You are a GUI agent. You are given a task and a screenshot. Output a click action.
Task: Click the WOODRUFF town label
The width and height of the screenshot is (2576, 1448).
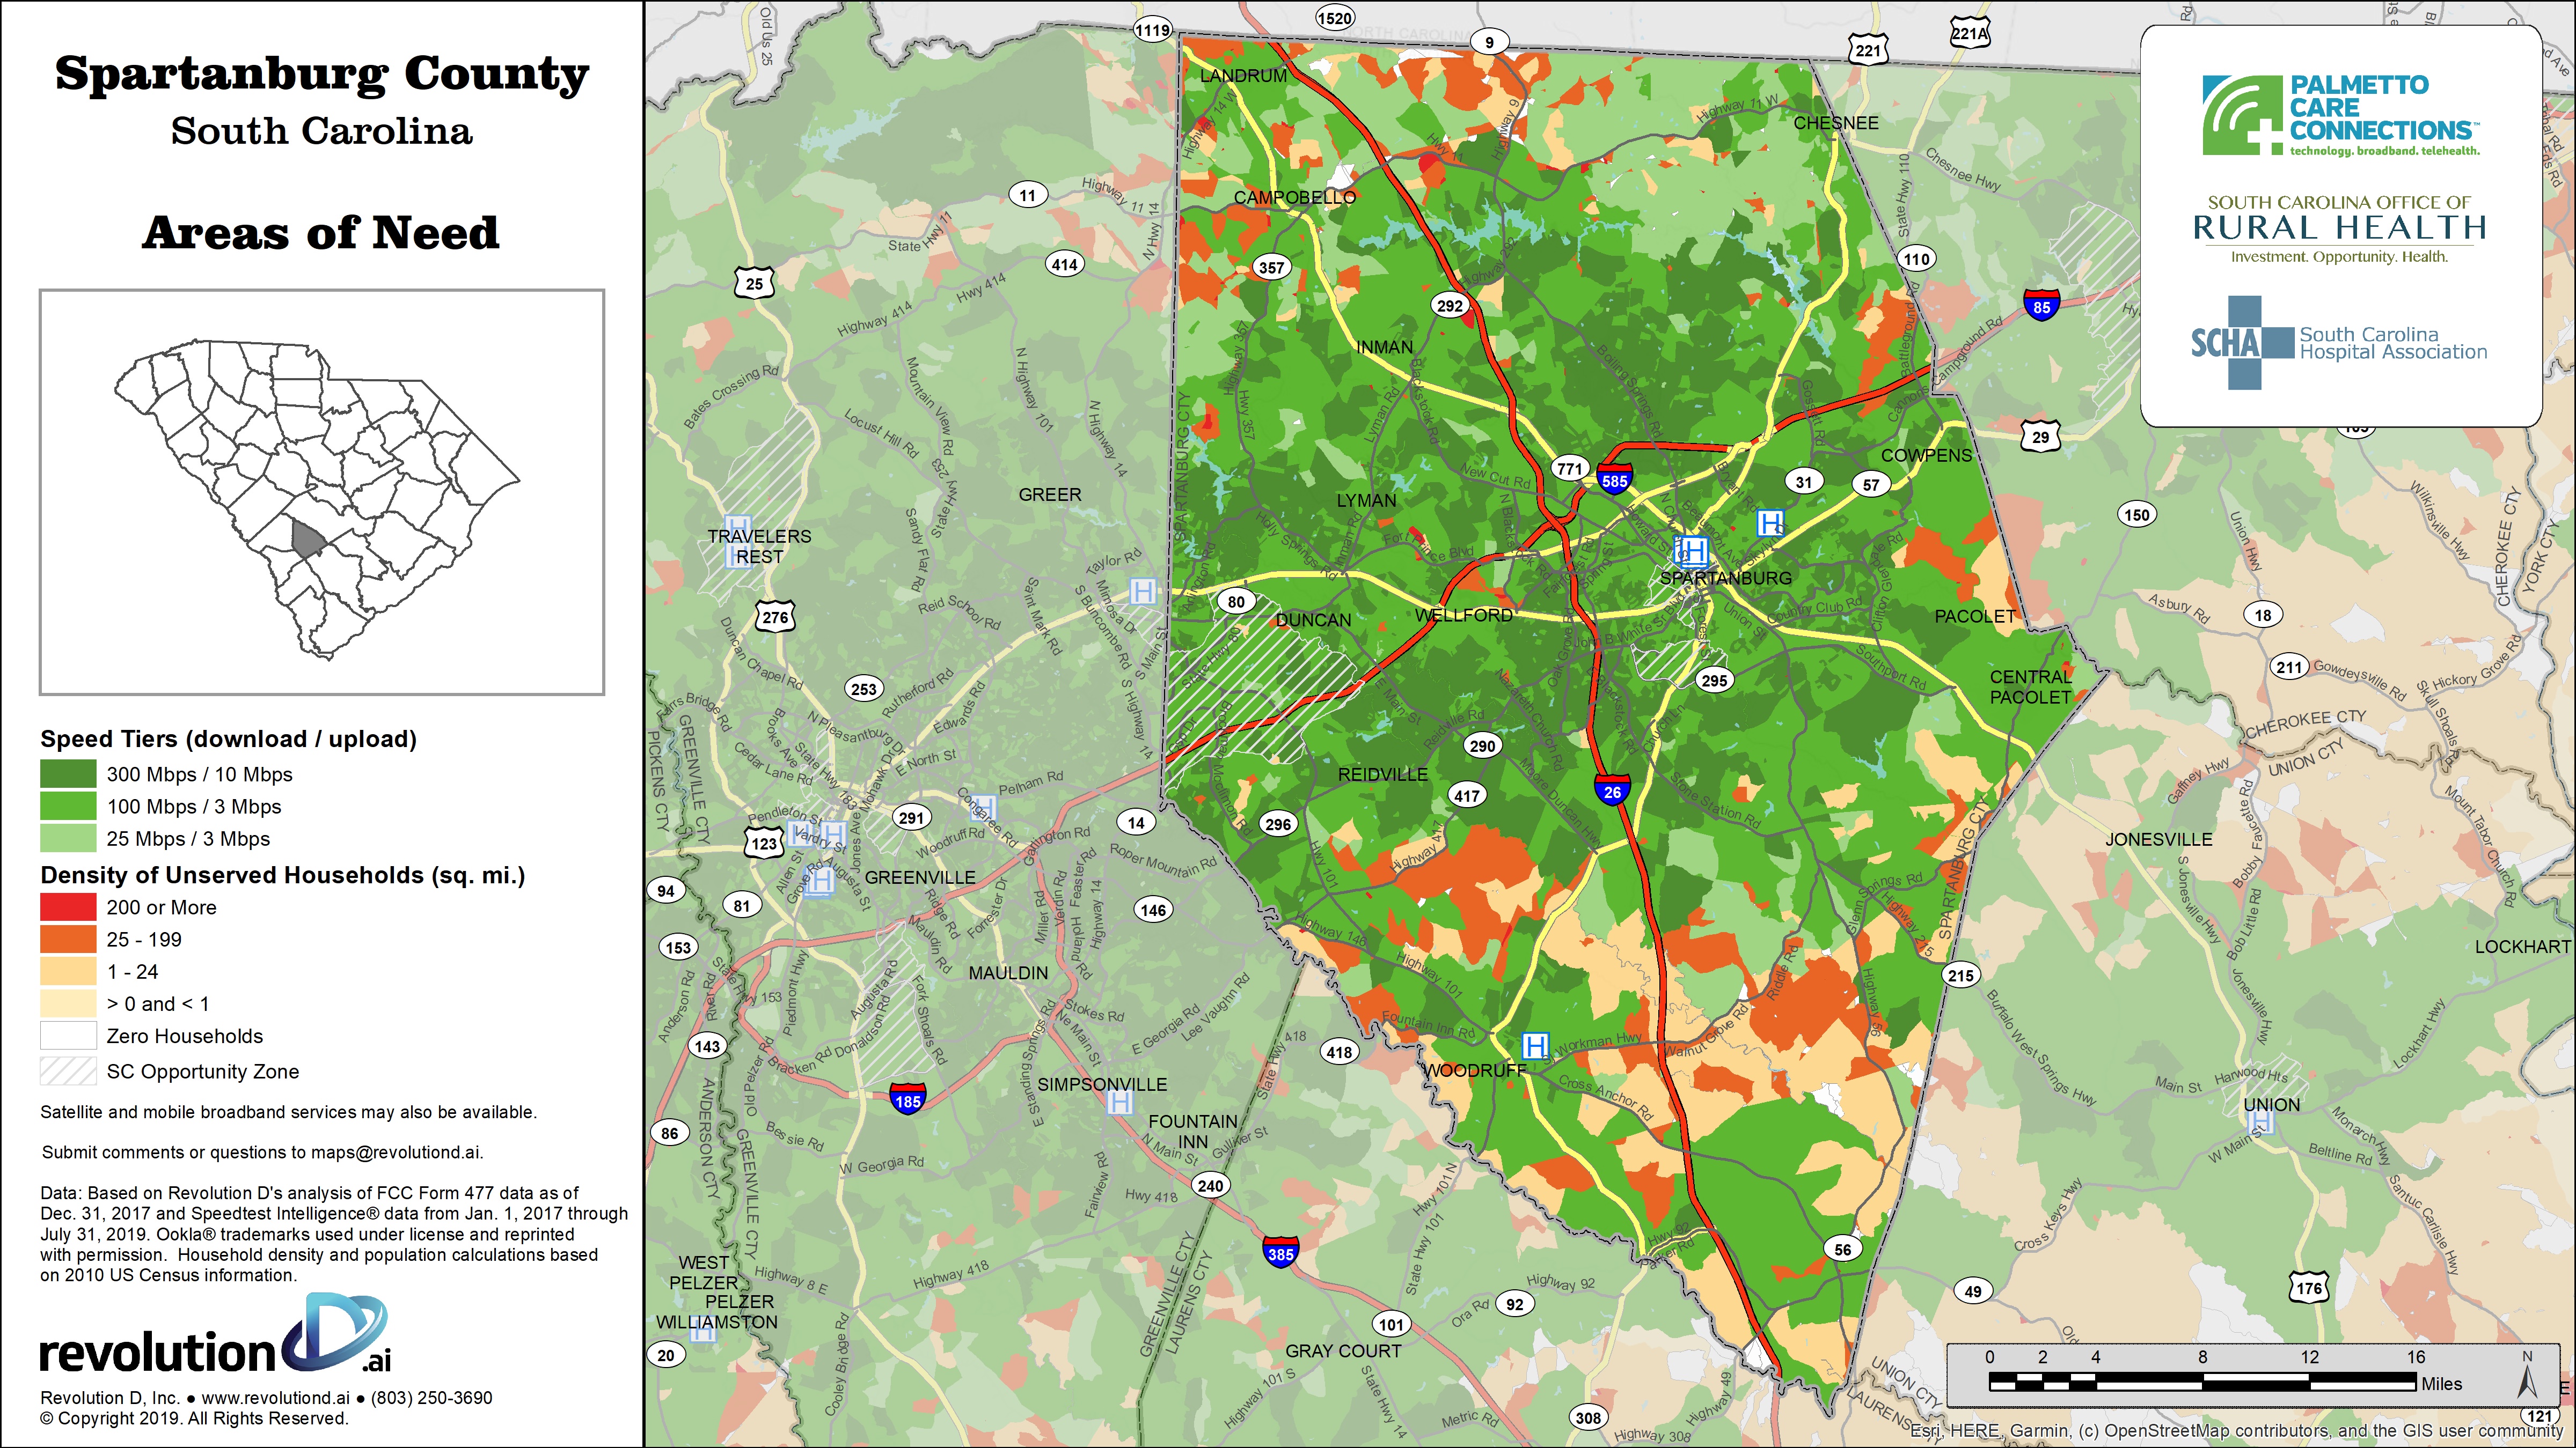1474,1070
